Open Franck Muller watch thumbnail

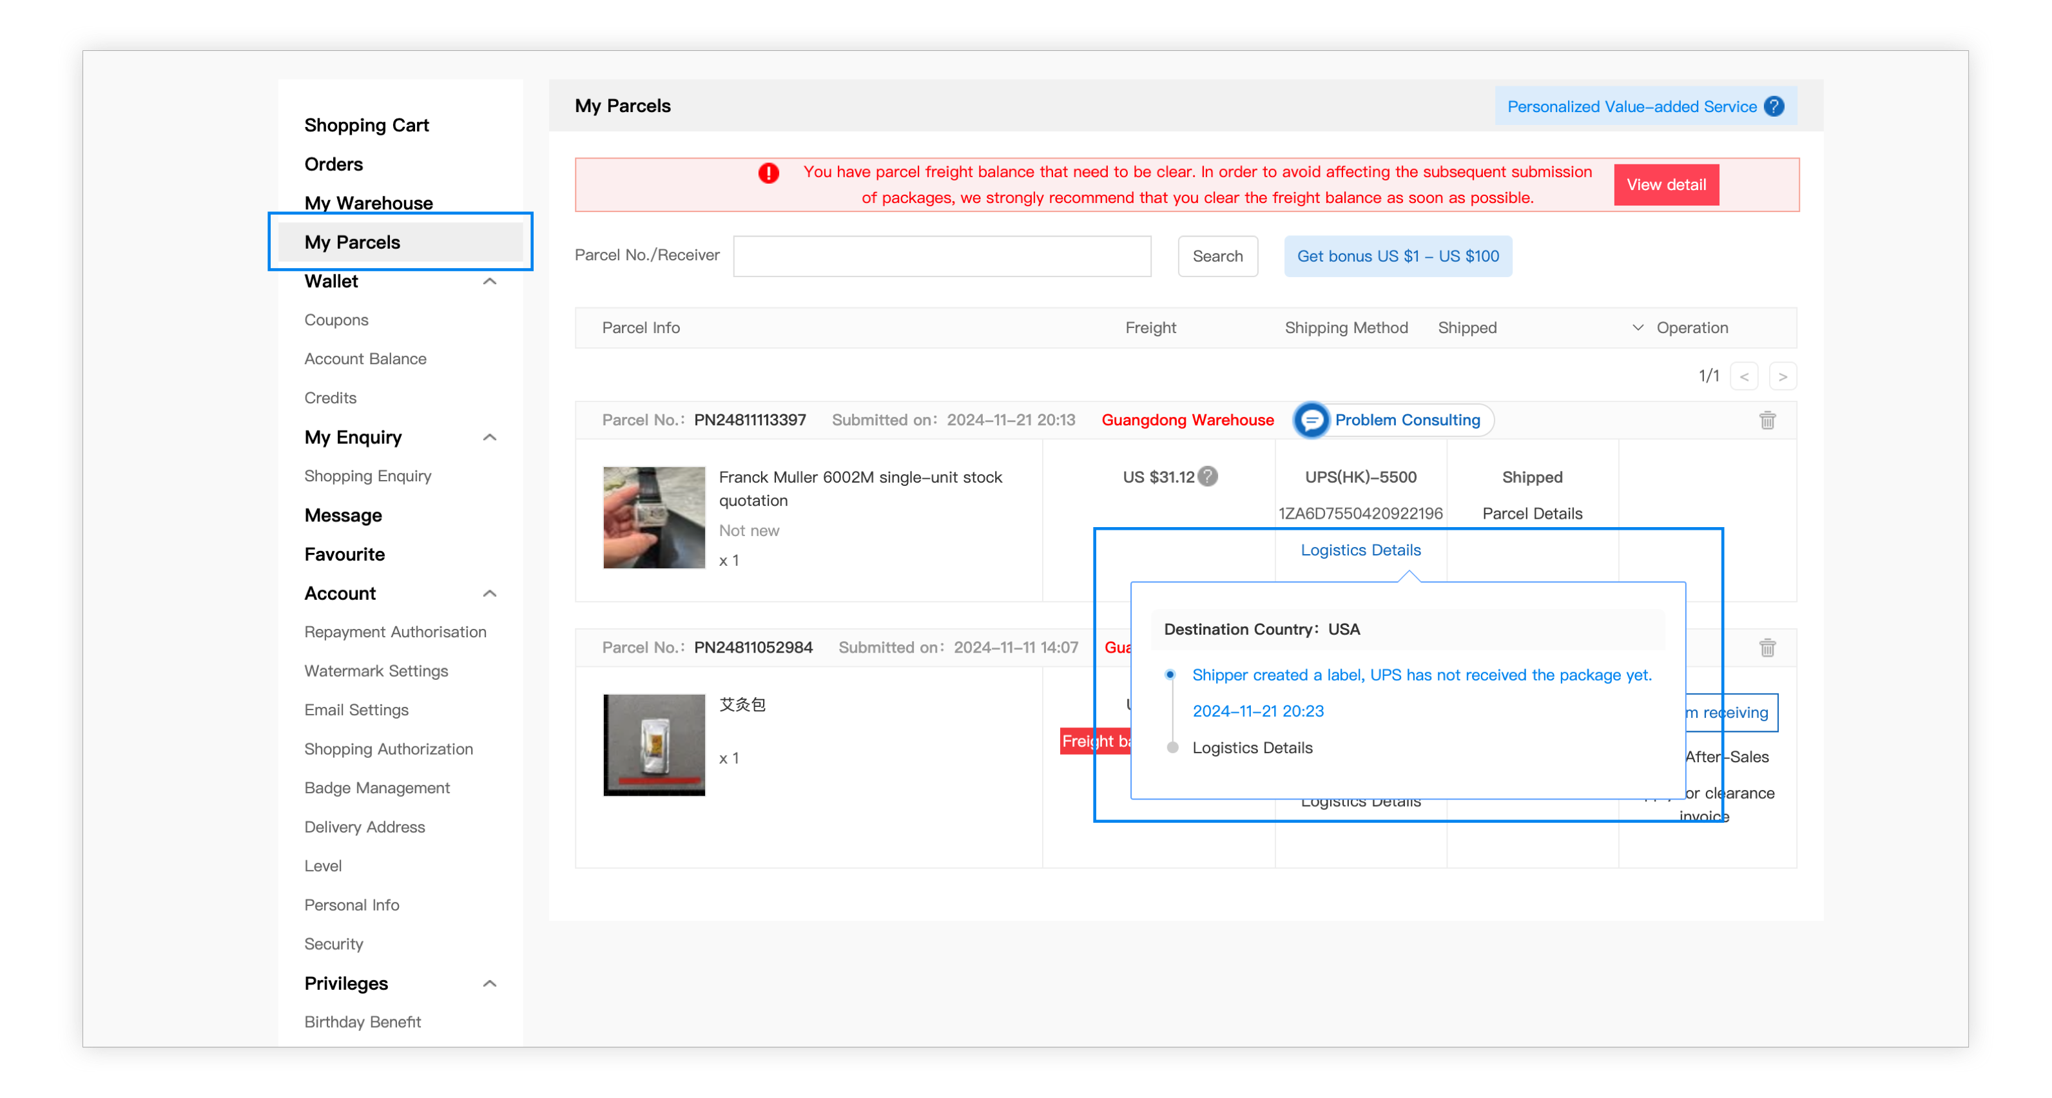click(x=653, y=517)
